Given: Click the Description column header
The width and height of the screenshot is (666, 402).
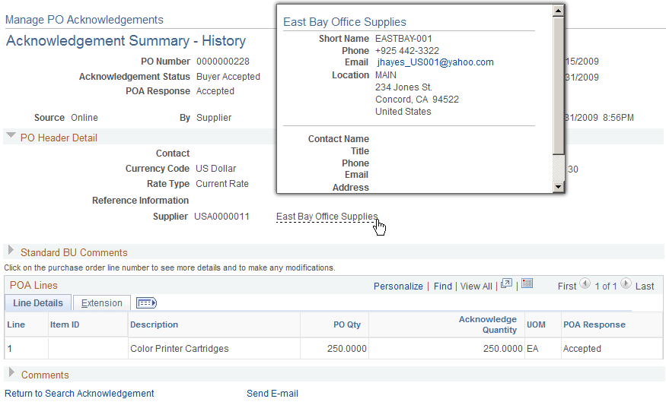Looking at the screenshot, I should [x=154, y=324].
